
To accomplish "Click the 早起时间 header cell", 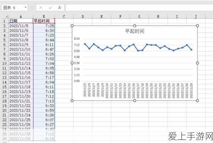I will [x=44, y=21].
